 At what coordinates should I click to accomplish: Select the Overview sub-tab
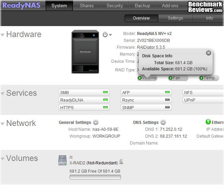(141, 18)
